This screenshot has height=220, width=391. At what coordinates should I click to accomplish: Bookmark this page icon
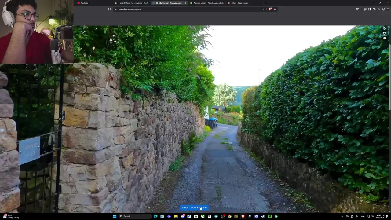pyautogui.click(x=109, y=9)
